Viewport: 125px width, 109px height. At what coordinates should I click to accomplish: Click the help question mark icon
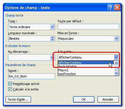(x=110, y=8)
